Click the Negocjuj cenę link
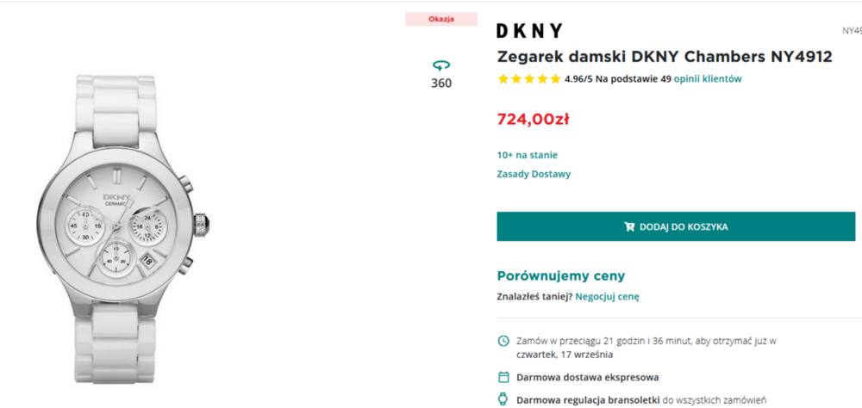This screenshot has height=408, width=862. tap(608, 297)
